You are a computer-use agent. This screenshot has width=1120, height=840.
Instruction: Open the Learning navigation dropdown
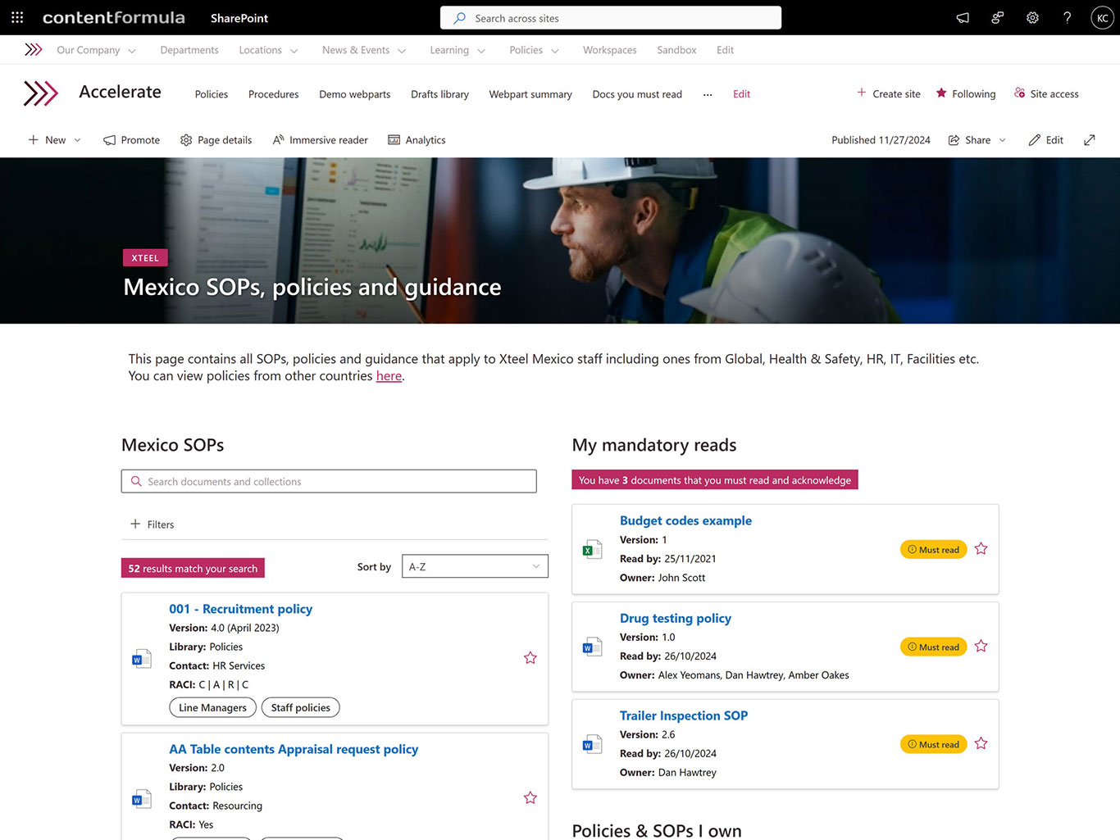[x=457, y=50]
